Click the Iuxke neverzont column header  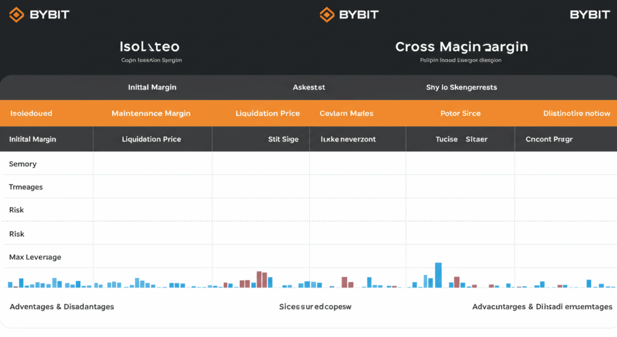point(348,139)
